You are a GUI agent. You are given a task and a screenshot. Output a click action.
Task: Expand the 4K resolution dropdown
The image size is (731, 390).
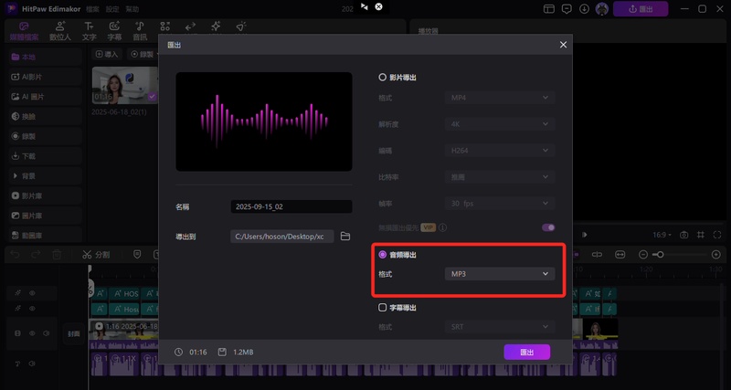click(500, 123)
